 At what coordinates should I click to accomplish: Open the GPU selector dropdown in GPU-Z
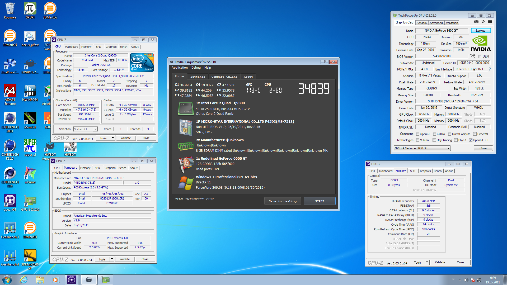pyautogui.click(x=422, y=148)
